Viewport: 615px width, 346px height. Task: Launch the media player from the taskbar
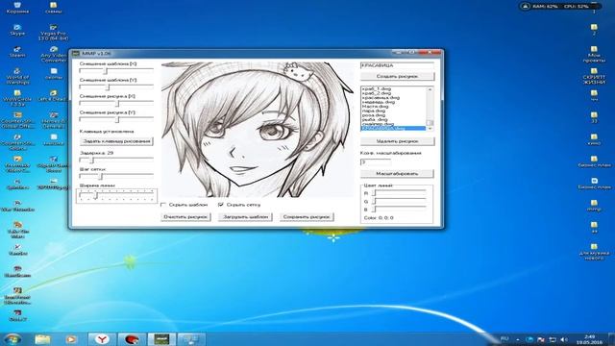coord(71,339)
